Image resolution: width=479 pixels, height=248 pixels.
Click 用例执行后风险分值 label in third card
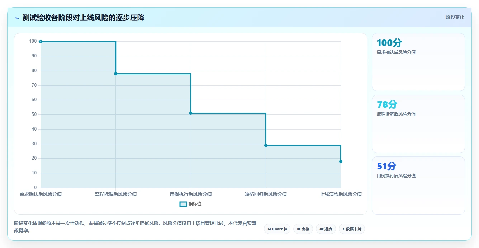396,176
